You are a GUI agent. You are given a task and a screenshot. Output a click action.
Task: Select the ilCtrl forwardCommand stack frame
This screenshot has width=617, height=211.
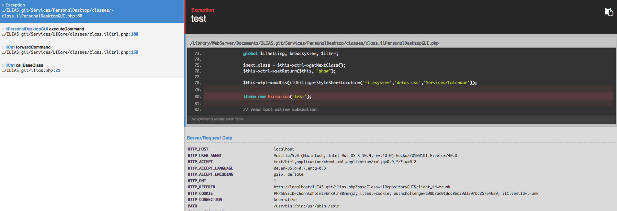pos(92,50)
